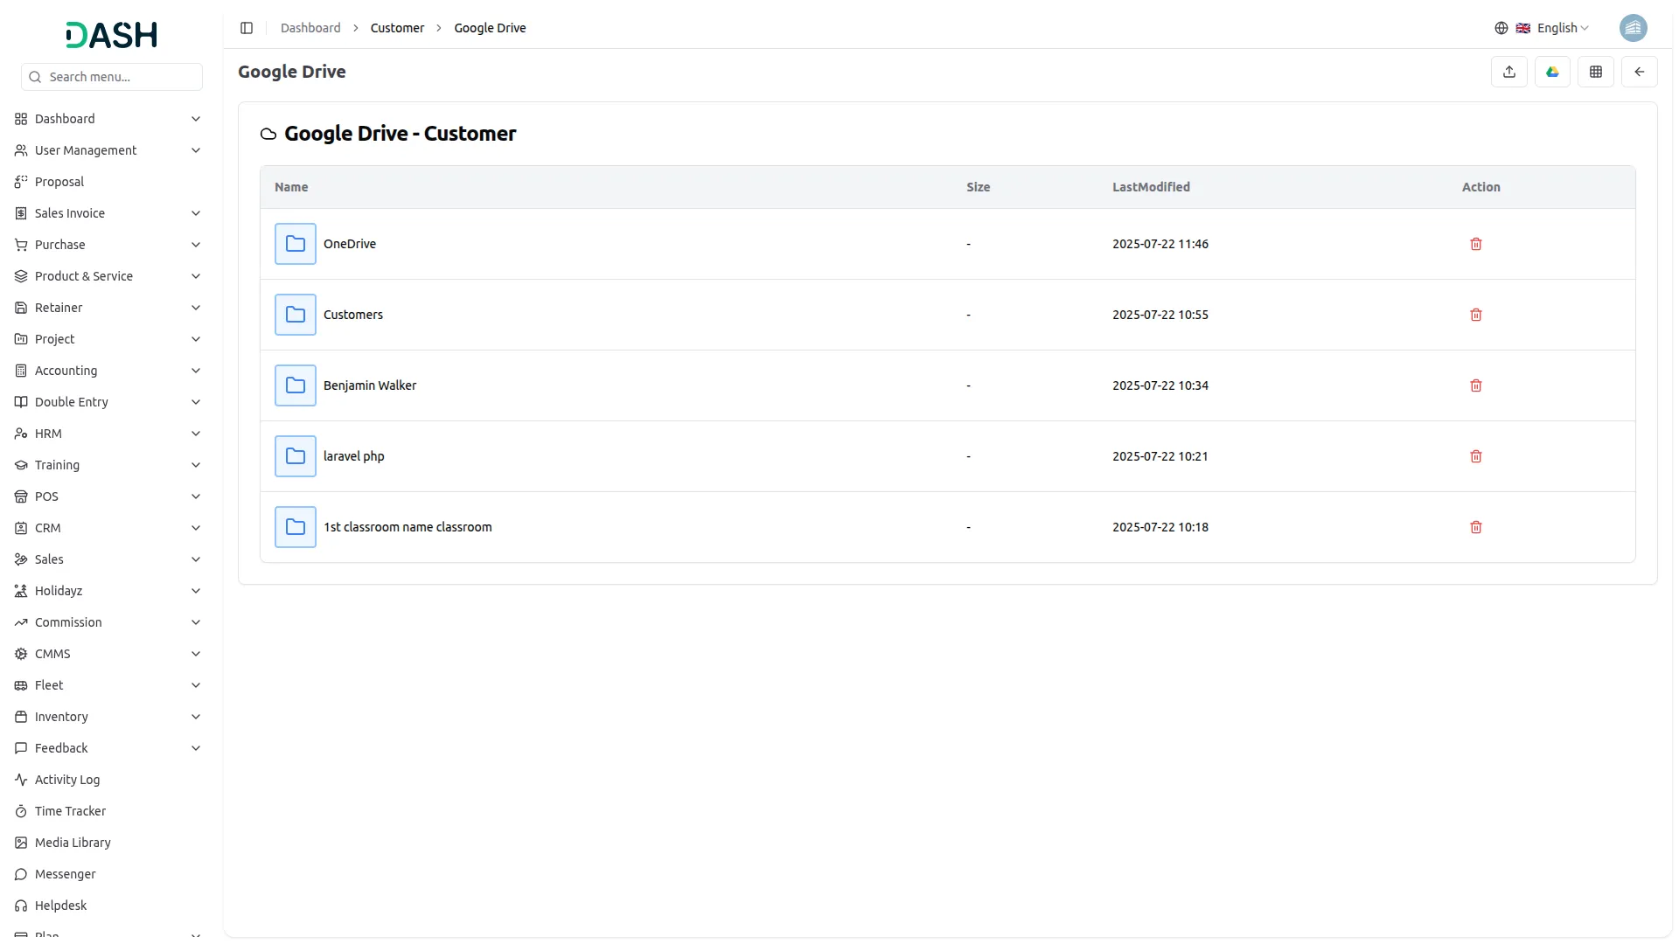This screenshot has width=1679, height=944.
Task: Expand the HRM chevron
Action: [196, 434]
